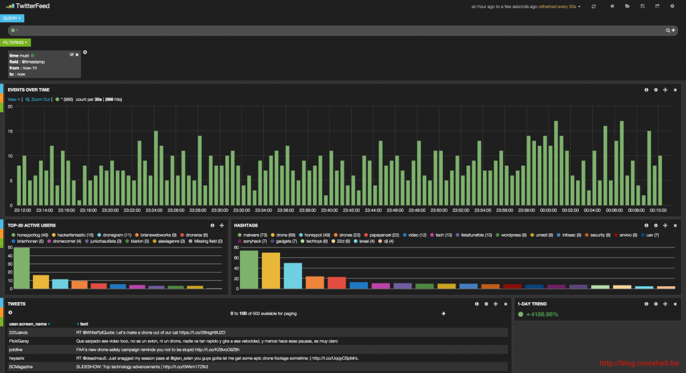The image size is (686, 373).
Task: Show info for Events Over Time panel
Action: (x=646, y=90)
